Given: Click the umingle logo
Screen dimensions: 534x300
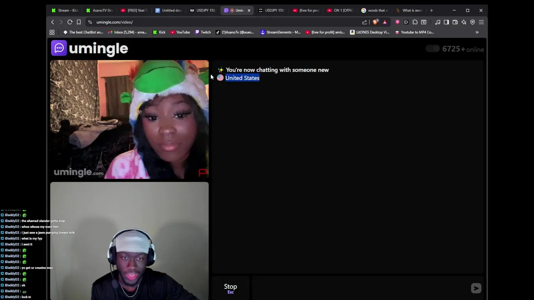Looking at the screenshot, I should [x=90, y=48].
